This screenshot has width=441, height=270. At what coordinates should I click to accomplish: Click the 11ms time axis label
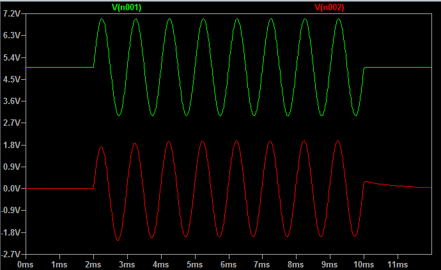pos(398,264)
